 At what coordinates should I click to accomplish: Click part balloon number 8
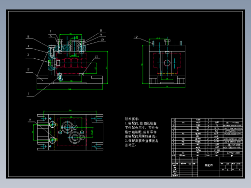101,30
